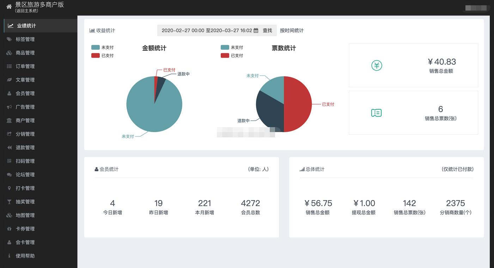The image size is (494, 268).
Task: Open the 论坛管理 menu entry
Action: tap(25, 174)
